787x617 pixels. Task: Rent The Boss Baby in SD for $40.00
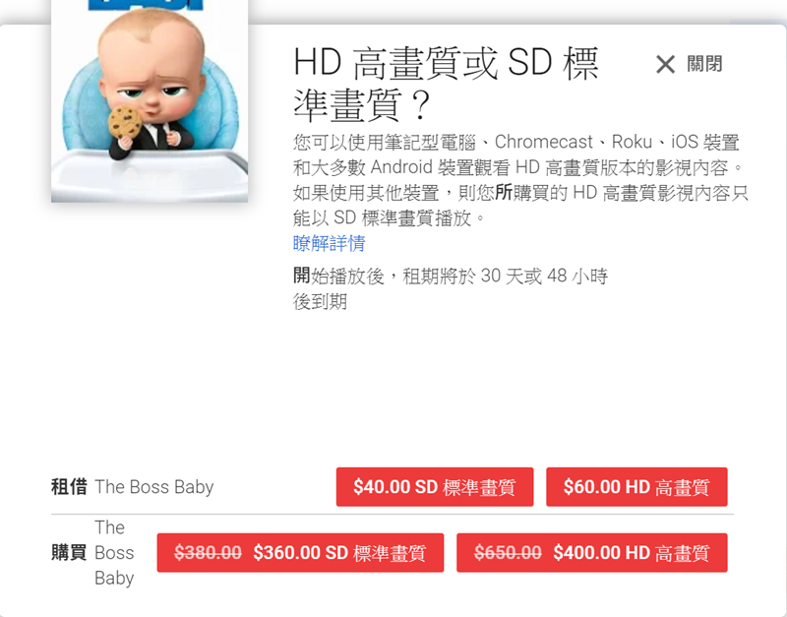[x=435, y=487]
